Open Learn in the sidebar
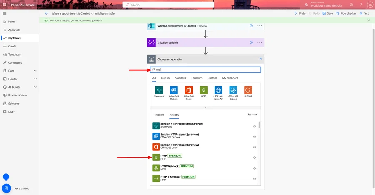Viewport: 375px width, 195px height. [20, 112]
